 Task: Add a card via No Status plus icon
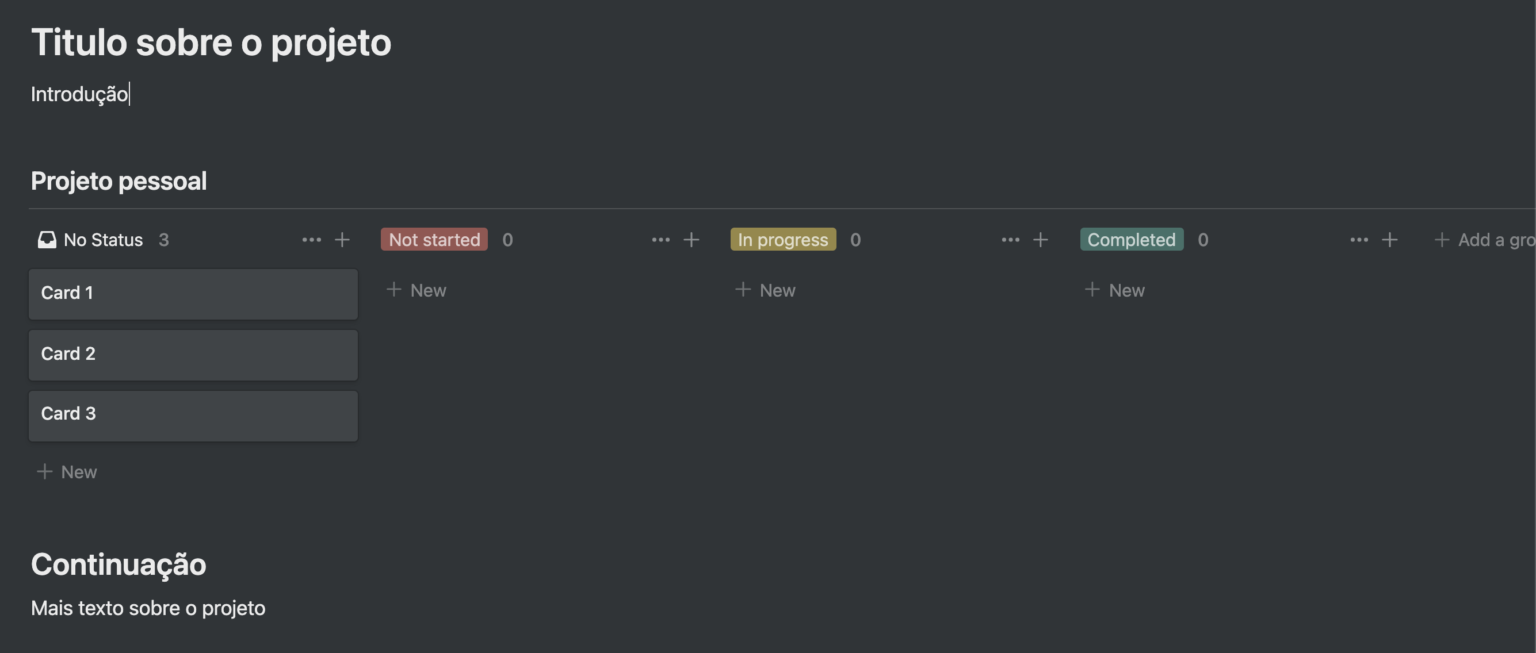(342, 240)
